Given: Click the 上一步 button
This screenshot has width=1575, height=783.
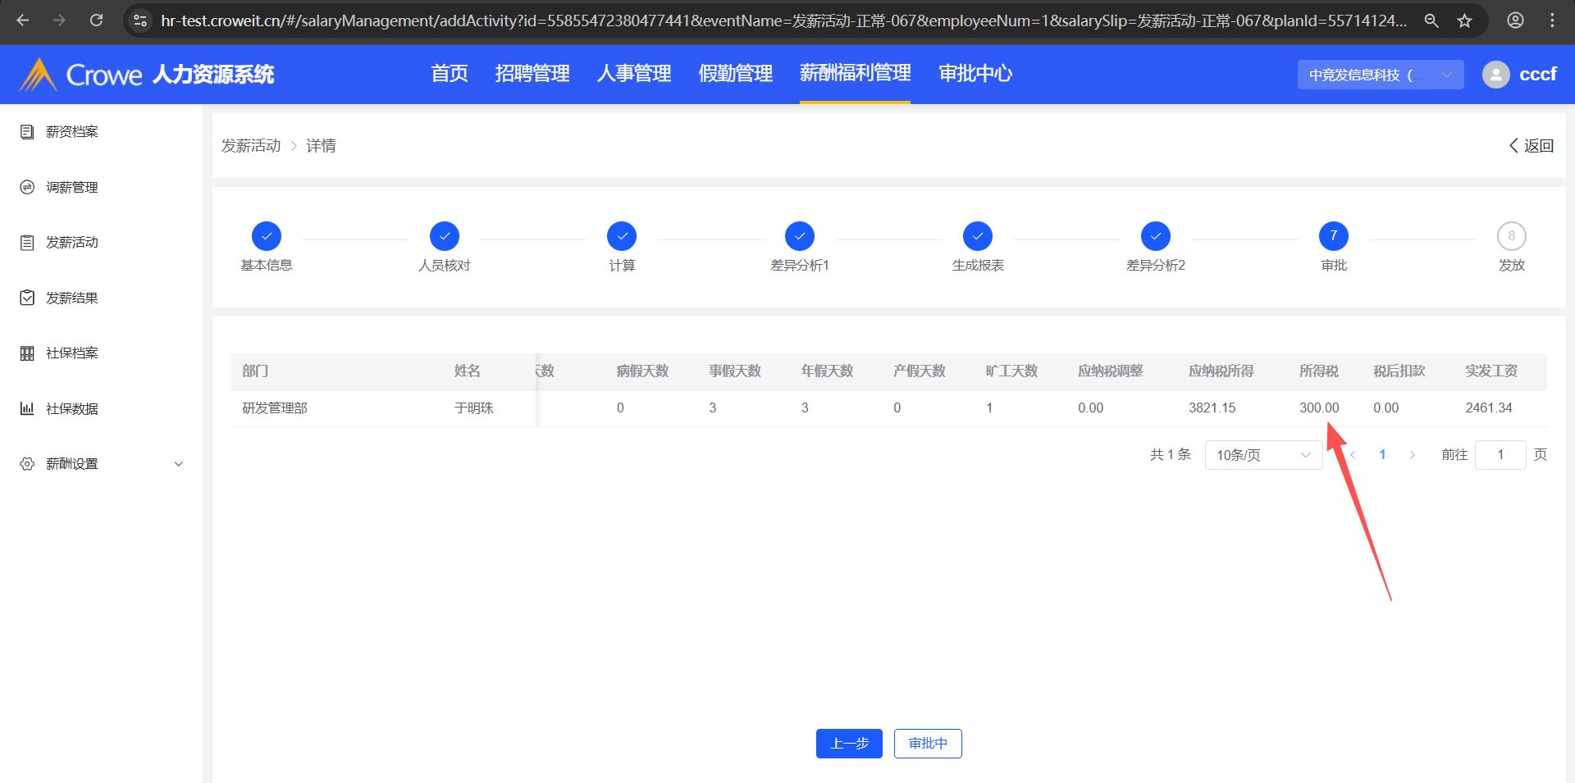Looking at the screenshot, I should click(x=849, y=744).
